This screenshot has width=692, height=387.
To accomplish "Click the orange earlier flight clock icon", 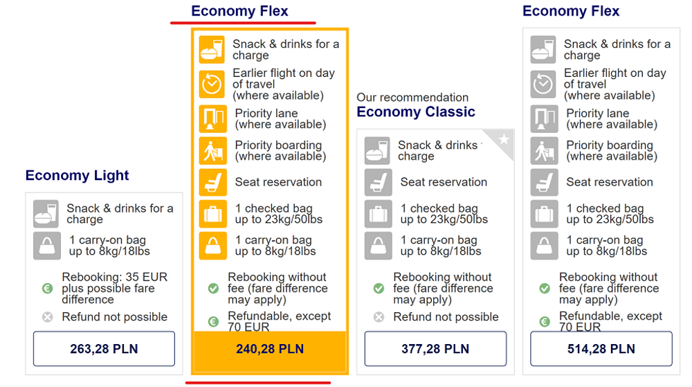I will click(212, 84).
